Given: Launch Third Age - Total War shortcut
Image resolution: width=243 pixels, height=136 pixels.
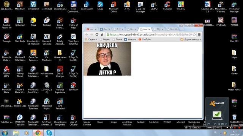Looking at the screenshot, I should [73, 39].
